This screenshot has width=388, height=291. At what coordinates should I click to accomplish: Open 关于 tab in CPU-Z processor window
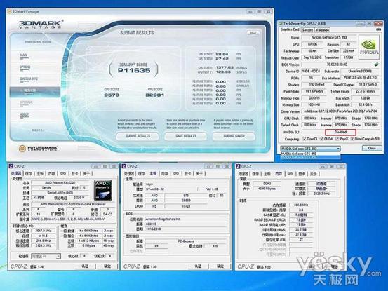point(86,174)
